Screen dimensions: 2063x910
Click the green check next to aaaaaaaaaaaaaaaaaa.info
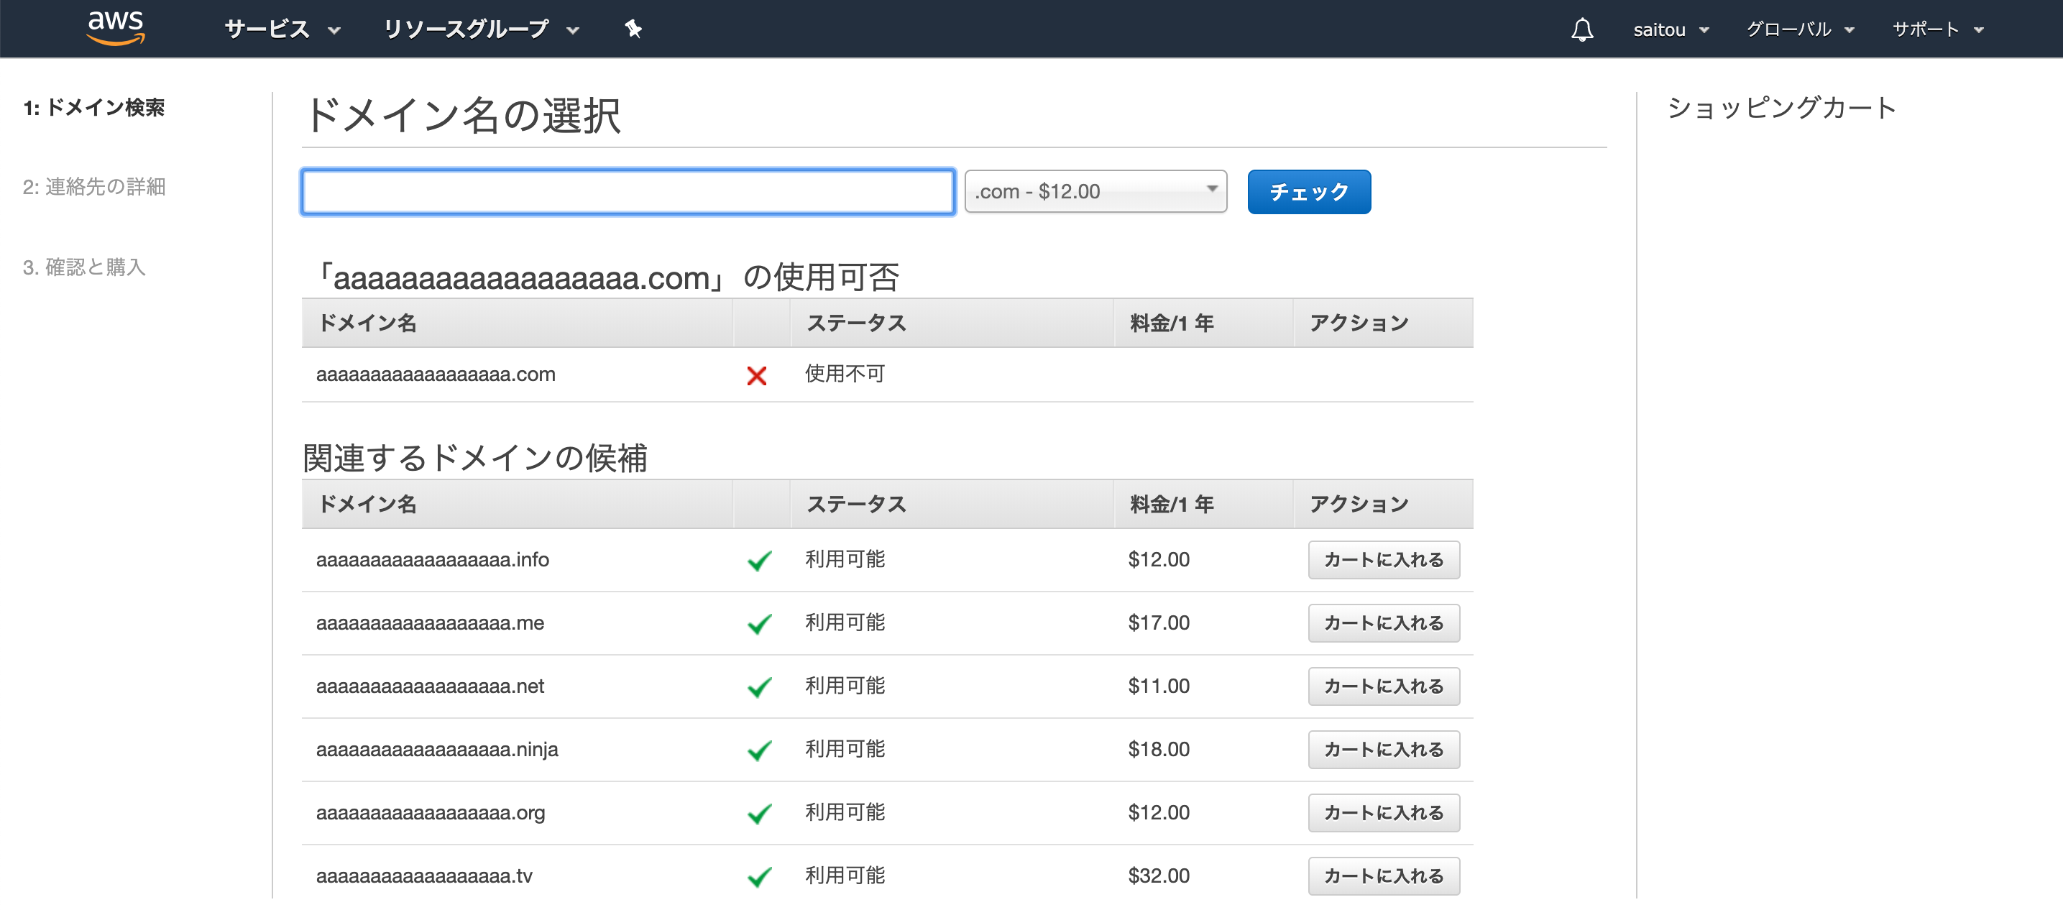tap(759, 561)
